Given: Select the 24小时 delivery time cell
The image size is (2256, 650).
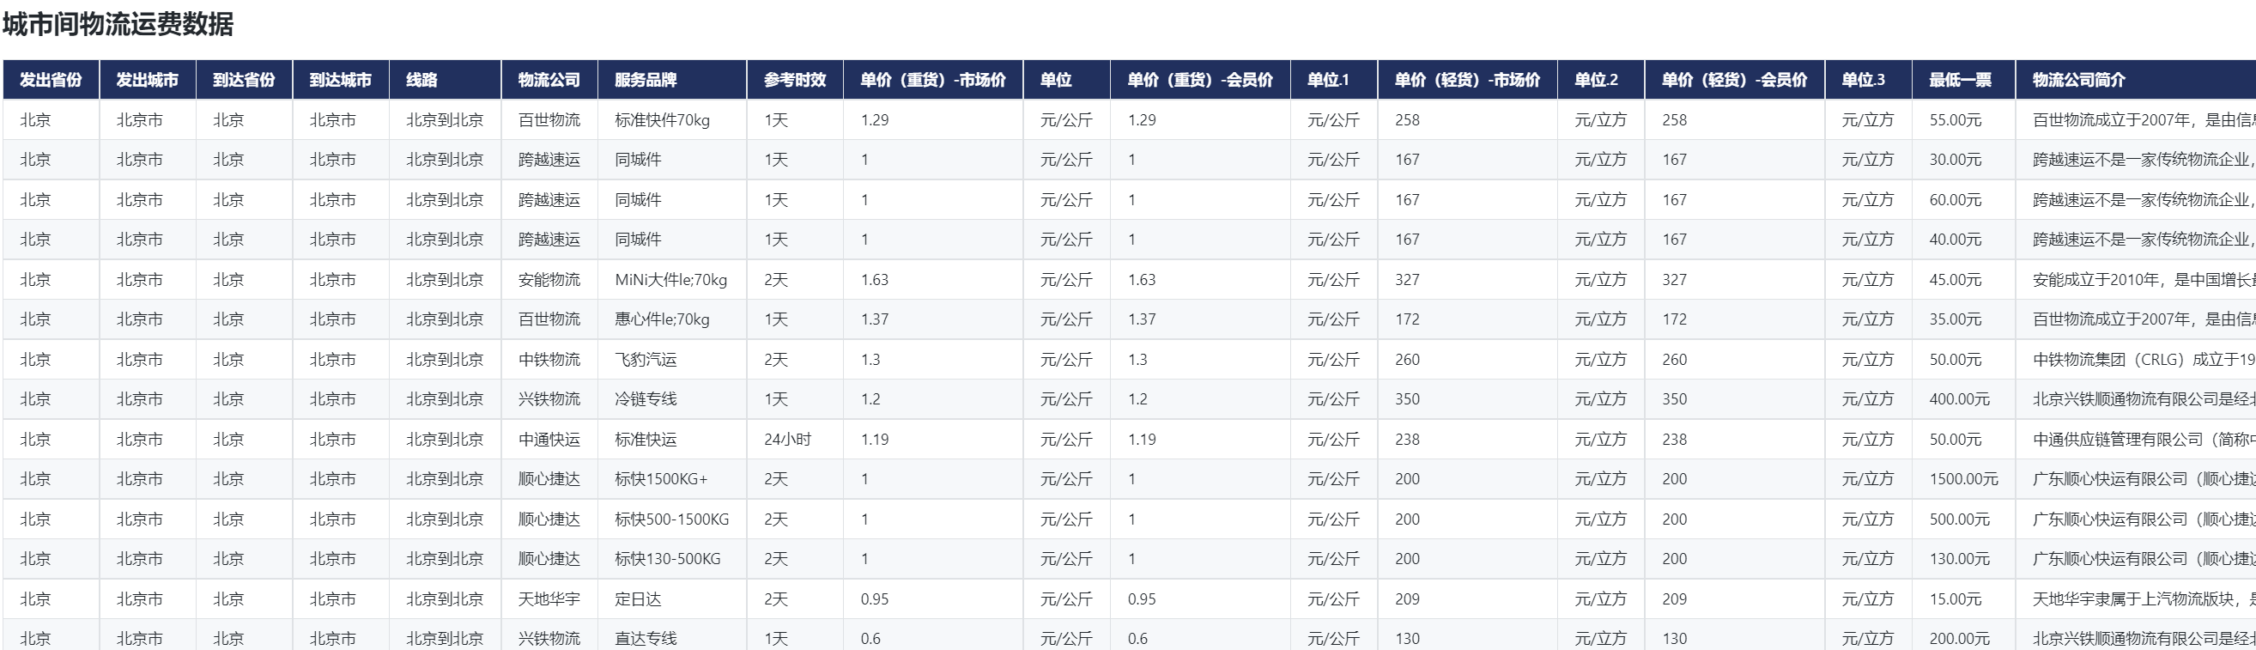Looking at the screenshot, I should [x=787, y=439].
